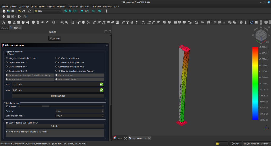Fit selection in view
This screenshot has width=271, height=146.
tap(70, 11)
